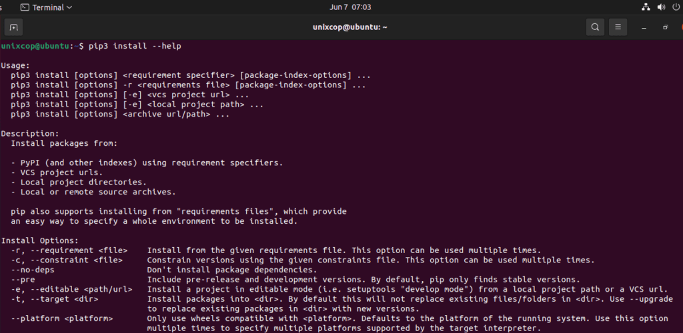Click Don't install package dependencies description

[232, 270]
